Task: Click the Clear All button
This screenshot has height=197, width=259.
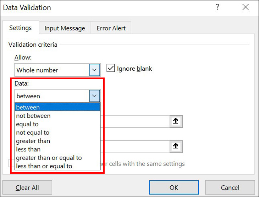Action: 27,187
